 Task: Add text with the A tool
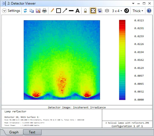[78, 11]
